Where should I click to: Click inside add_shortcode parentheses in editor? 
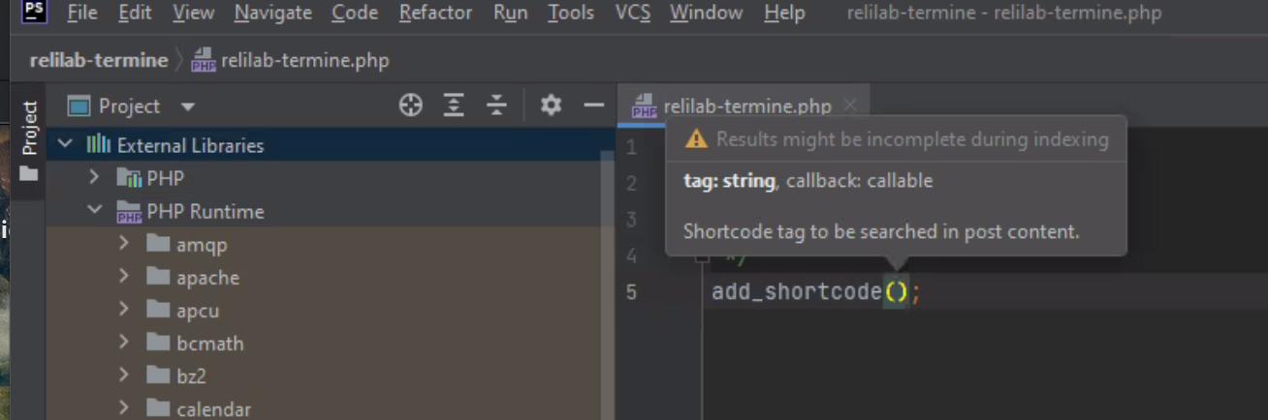(x=897, y=291)
